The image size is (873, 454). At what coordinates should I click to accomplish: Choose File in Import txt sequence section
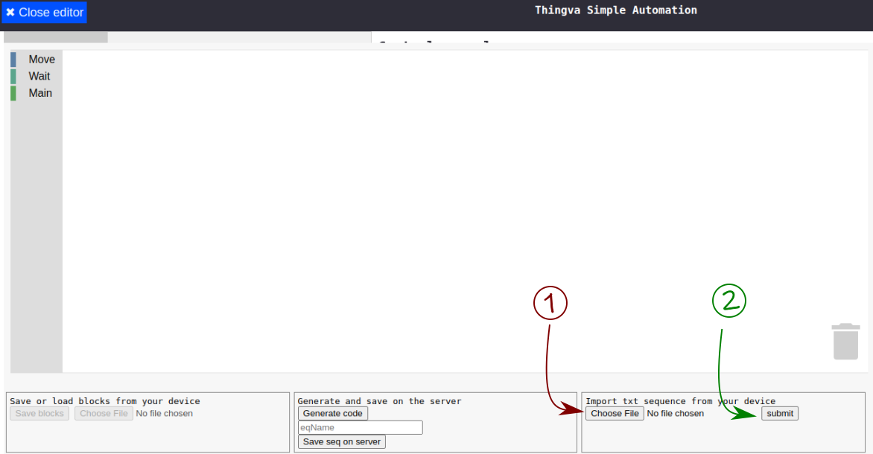[615, 413]
